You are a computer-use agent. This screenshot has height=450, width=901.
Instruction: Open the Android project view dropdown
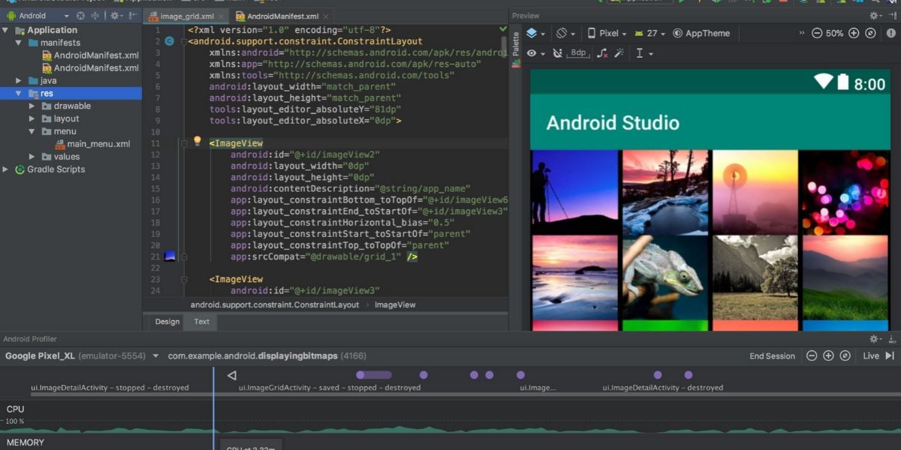coord(38,15)
